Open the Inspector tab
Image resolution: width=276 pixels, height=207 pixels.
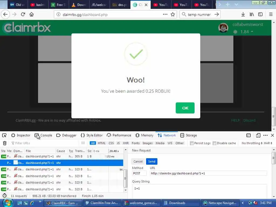click(x=21, y=135)
